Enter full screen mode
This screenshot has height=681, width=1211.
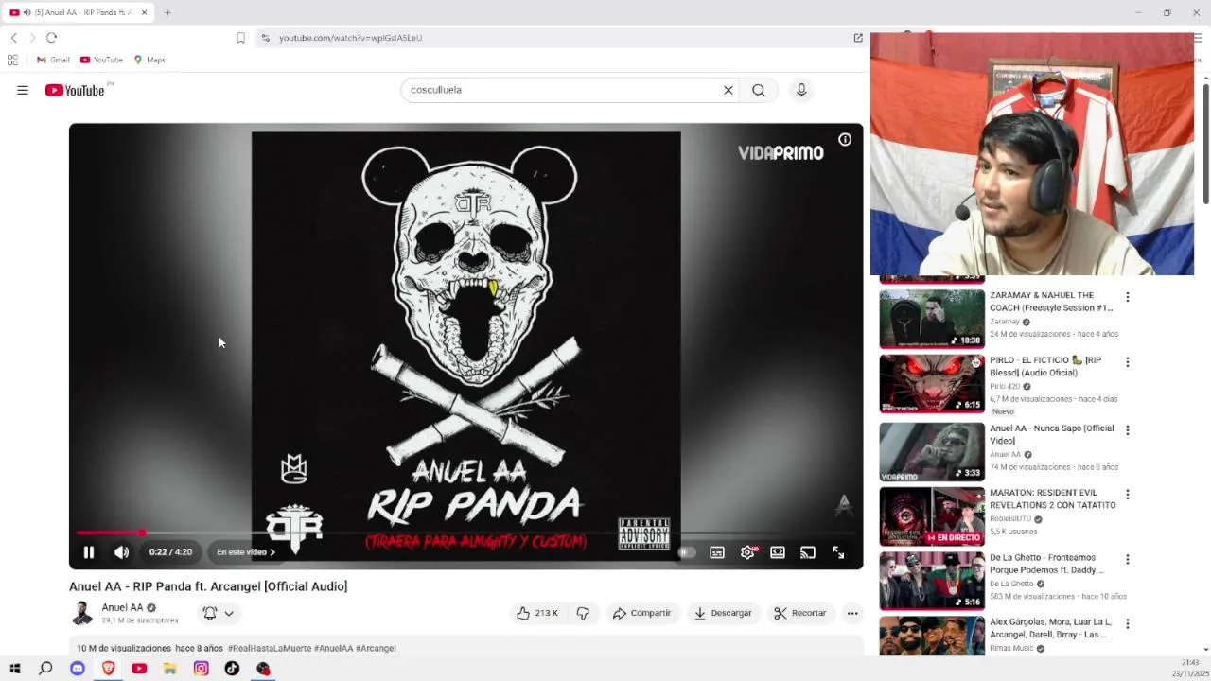click(x=838, y=552)
